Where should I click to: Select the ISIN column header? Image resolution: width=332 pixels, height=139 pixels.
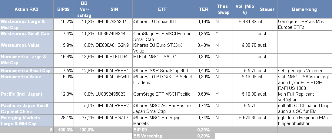point(114,9)
